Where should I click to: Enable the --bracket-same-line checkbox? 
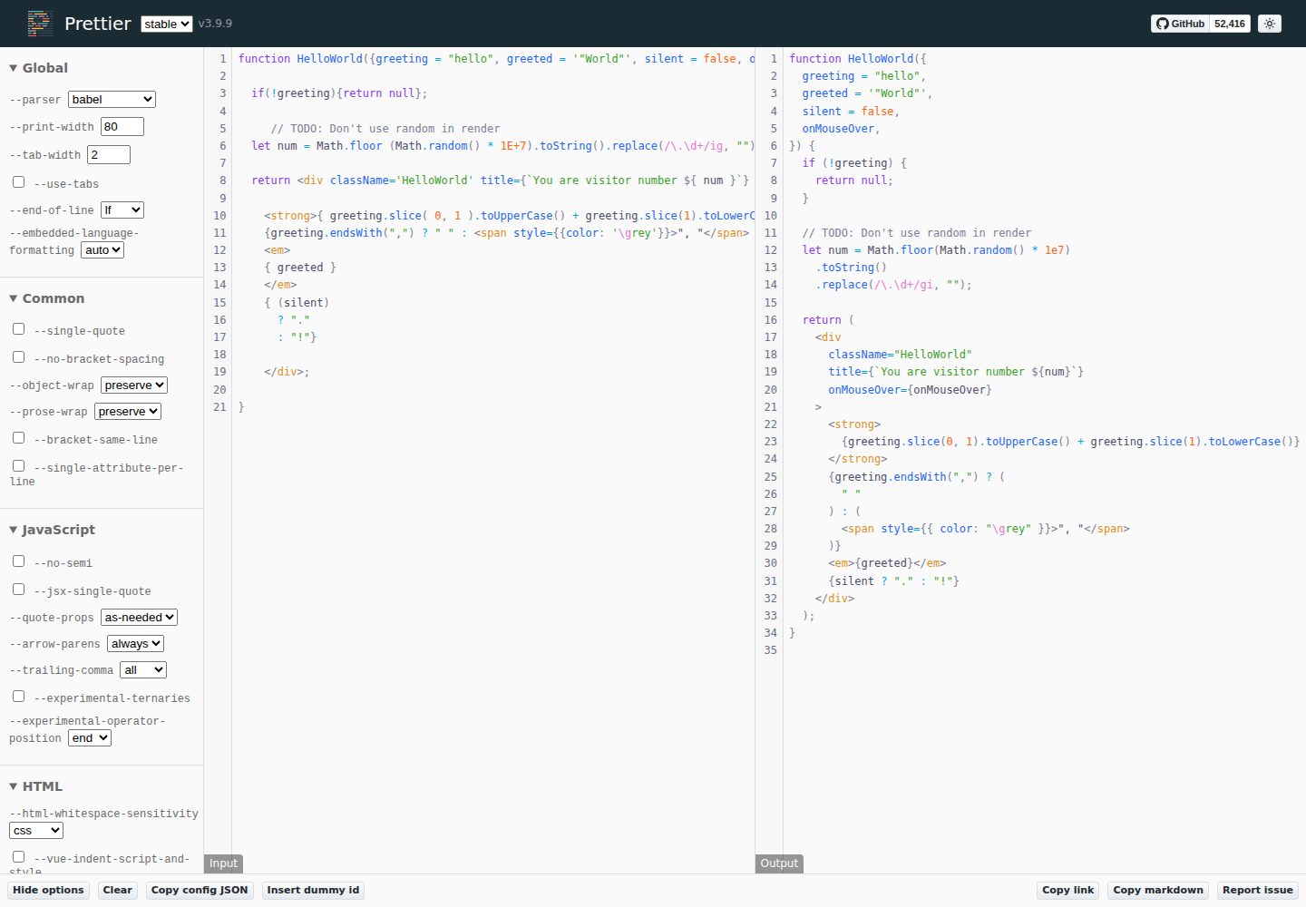click(18, 438)
